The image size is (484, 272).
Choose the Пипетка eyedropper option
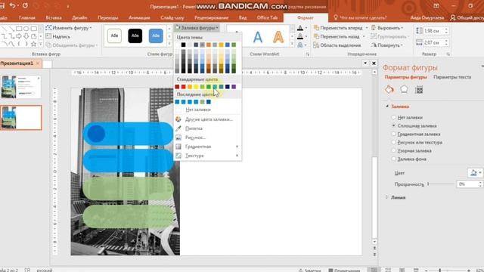click(194, 128)
